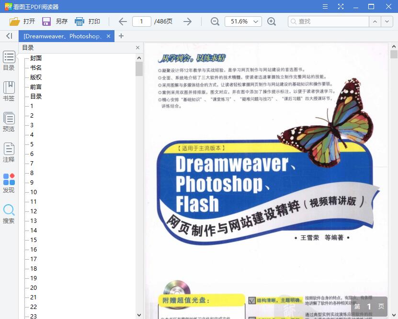Image resolution: width=398 pixels, height=319 pixels.
Task: Select the 版权 outline entry
Action: click(x=36, y=77)
